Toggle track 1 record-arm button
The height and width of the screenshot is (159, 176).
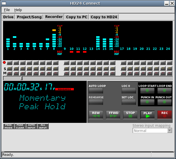(x=9, y=63)
